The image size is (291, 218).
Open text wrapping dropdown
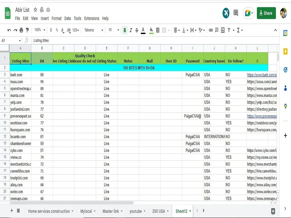[x=193, y=30]
